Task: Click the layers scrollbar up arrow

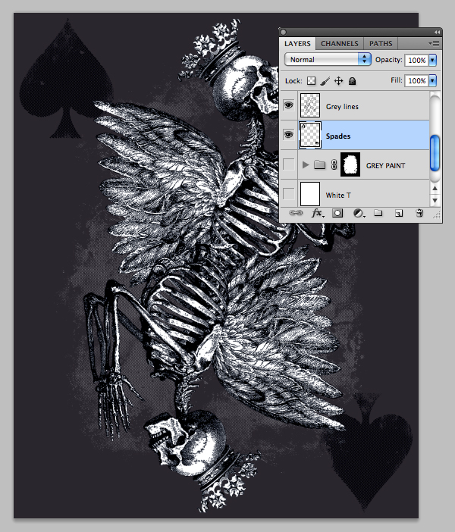Action: coord(435,188)
